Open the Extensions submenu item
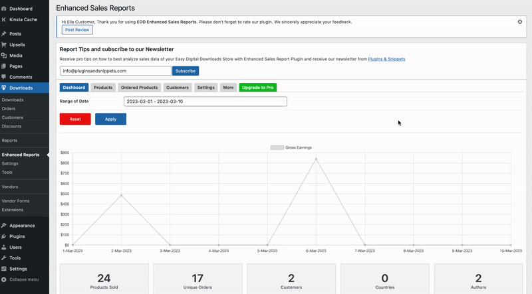 tap(13, 210)
